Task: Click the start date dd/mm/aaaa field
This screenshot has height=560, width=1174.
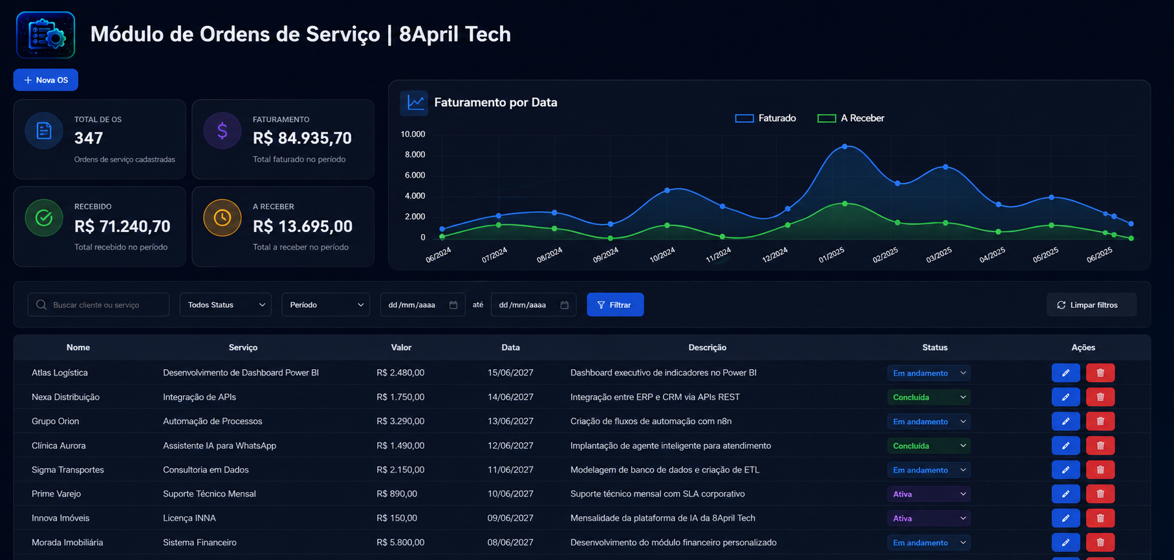Action: [422, 305]
